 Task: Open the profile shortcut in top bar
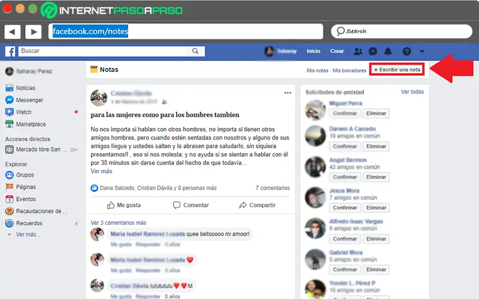(280, 51)
